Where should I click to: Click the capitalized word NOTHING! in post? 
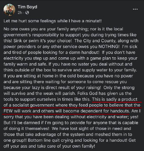tap(109, 47)
